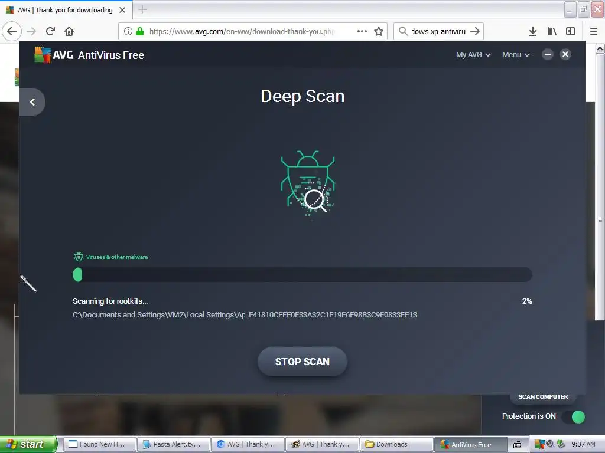
Task: Click the keyboard icon in the taskbar
Action: (x=518, y=445)
